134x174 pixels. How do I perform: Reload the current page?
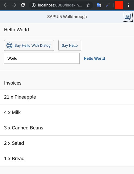click(x=23, y=5)
